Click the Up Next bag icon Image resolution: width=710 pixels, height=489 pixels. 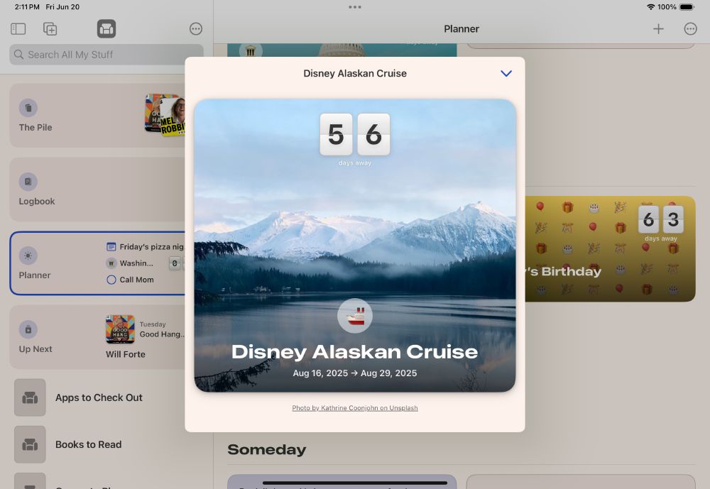pos(28,329)
